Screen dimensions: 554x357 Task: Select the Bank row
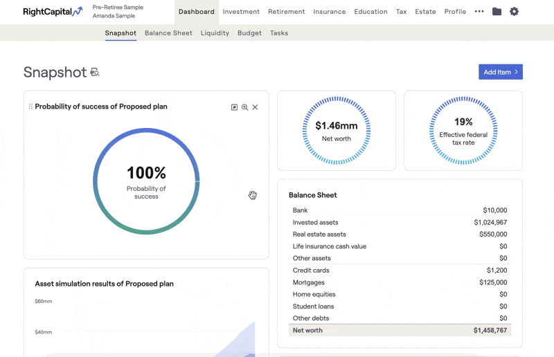pyautogui.click(x=400, y=210)
